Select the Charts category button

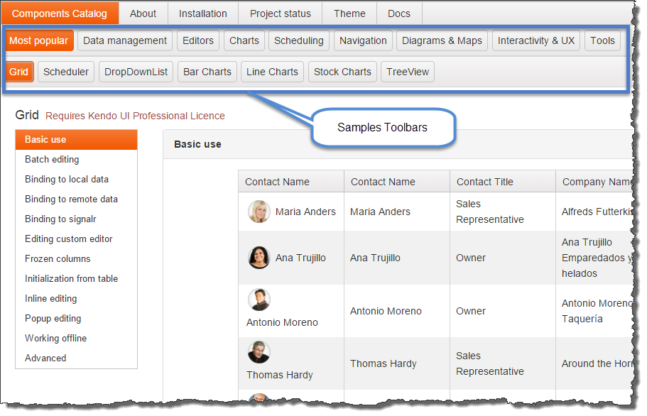click(244, 40)
